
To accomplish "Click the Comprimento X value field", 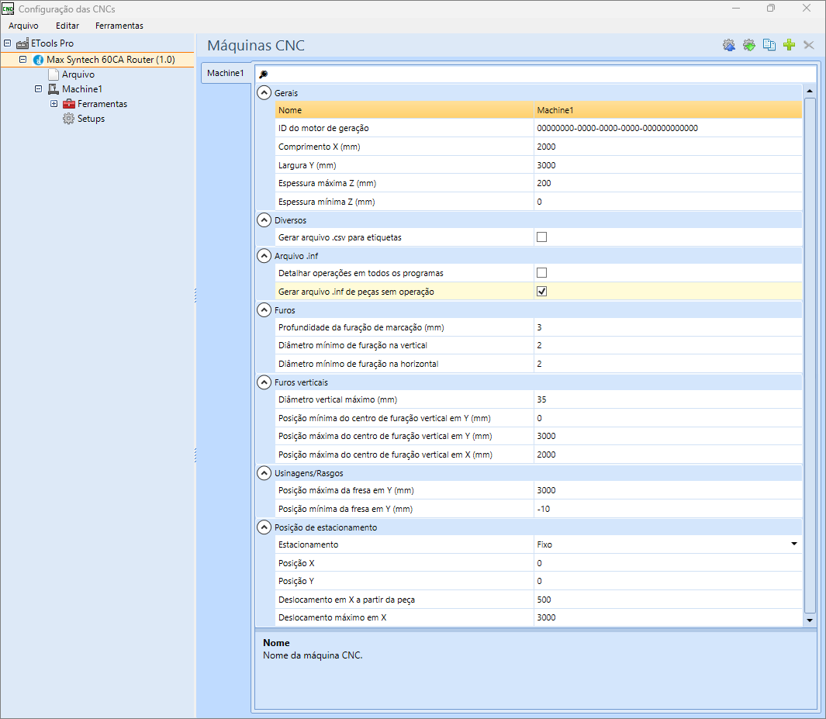I will 668,147.
